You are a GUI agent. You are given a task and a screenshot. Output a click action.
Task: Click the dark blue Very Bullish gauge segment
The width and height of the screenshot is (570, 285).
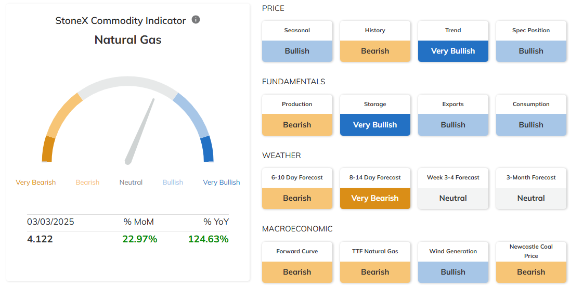pos(206,149)
